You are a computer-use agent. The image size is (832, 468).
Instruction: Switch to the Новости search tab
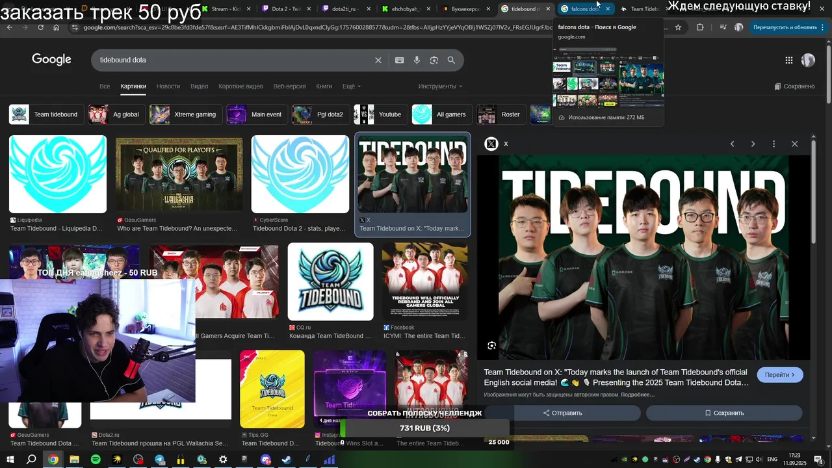click(x=168, y=86)
